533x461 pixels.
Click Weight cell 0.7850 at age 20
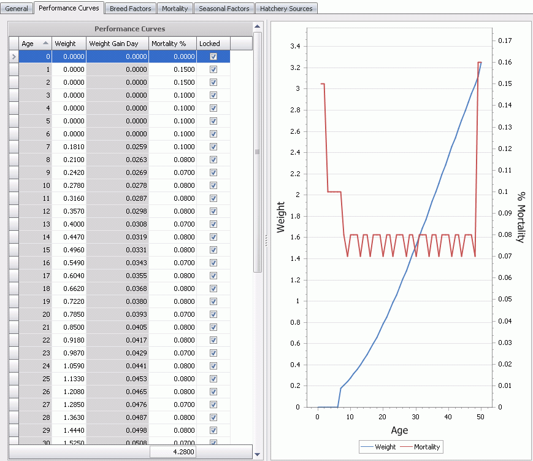(69, 314)
